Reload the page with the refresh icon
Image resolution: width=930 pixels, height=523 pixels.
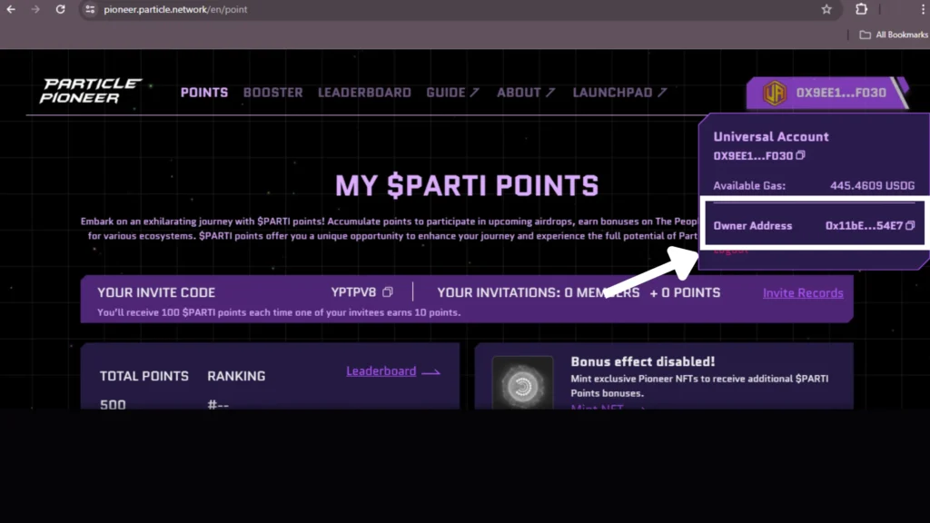coord(61,9)
